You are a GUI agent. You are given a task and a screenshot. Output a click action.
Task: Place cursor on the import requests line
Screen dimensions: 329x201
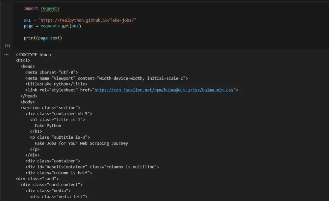41,8
